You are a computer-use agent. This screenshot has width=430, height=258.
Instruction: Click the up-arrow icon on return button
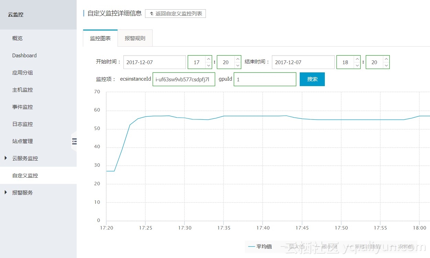(x=152, y=14)
